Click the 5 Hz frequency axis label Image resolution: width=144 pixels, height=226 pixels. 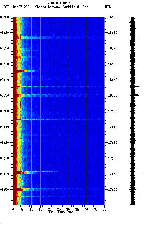click(x=22, y=210)
